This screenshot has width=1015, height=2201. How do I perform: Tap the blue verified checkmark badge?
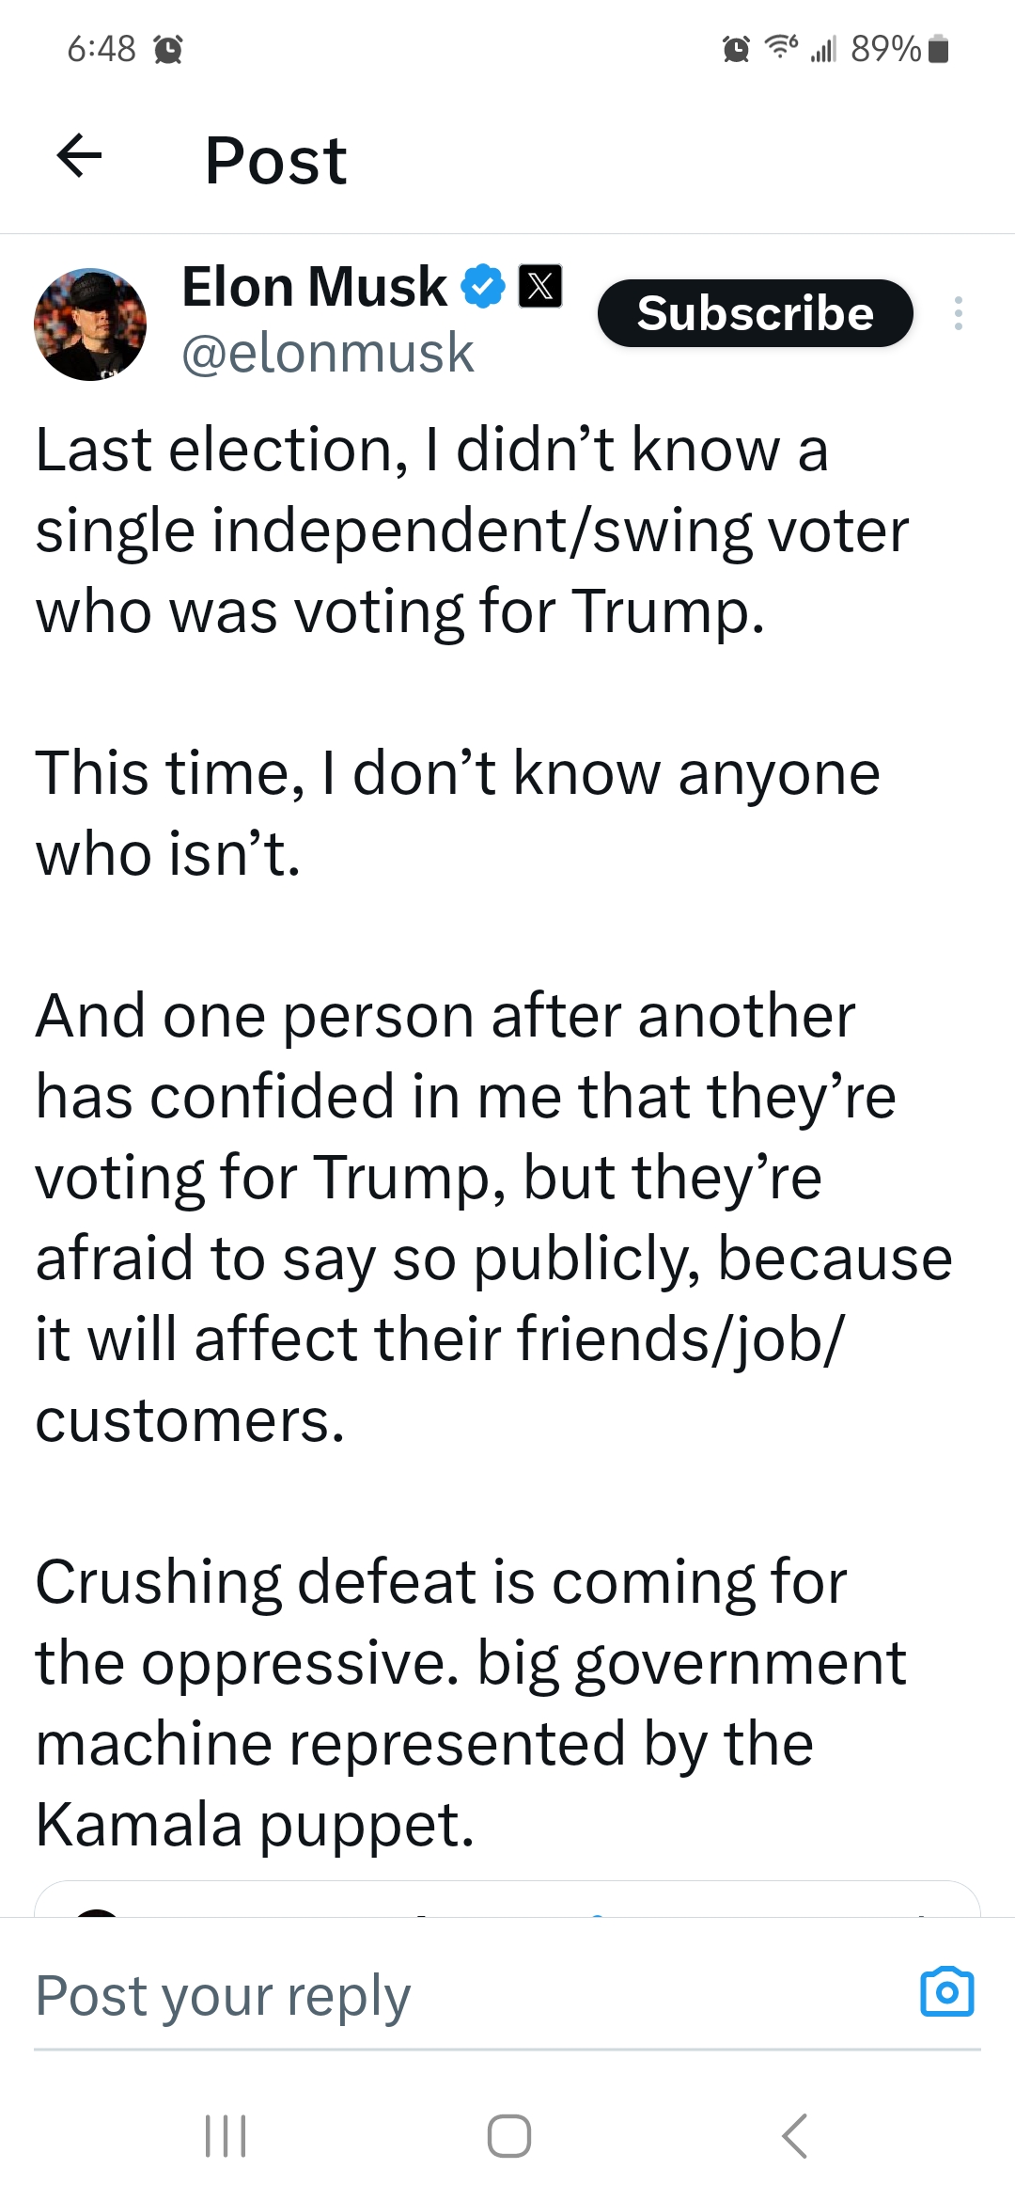[482, 286]
